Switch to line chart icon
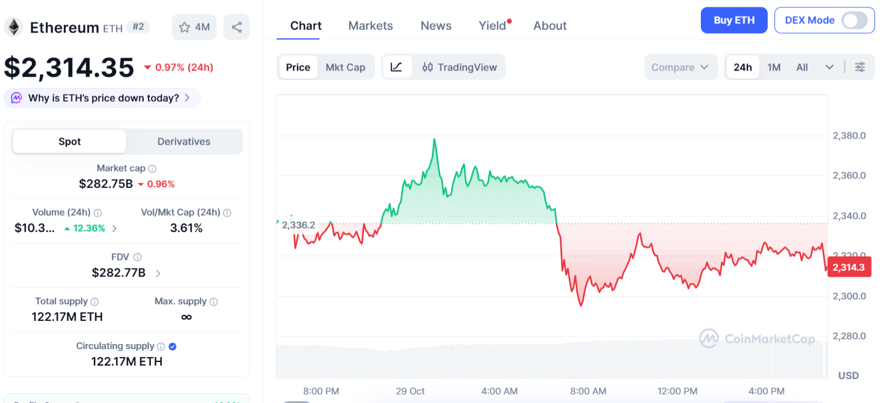The height and width of the screenshot is (403, 880). pos(397,67)
